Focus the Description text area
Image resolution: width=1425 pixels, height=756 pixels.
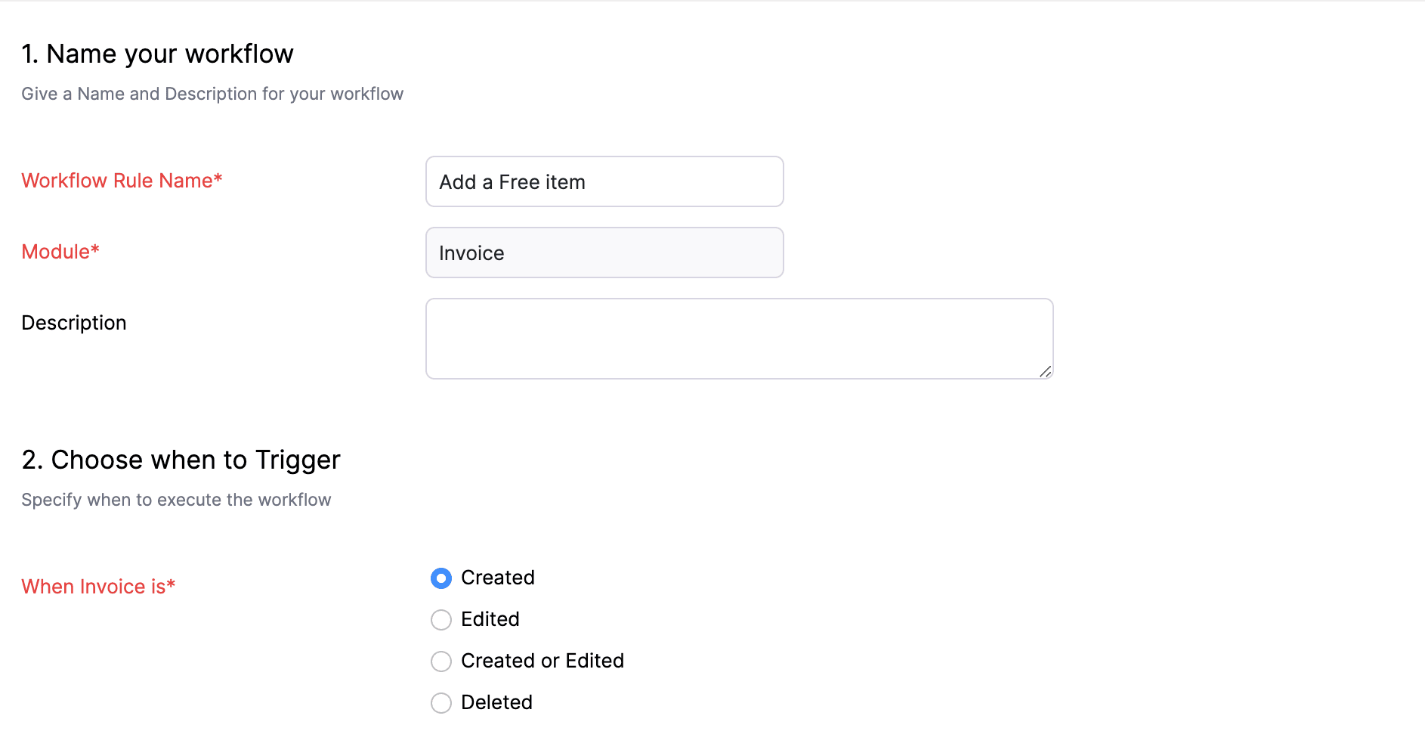[739, 338]
